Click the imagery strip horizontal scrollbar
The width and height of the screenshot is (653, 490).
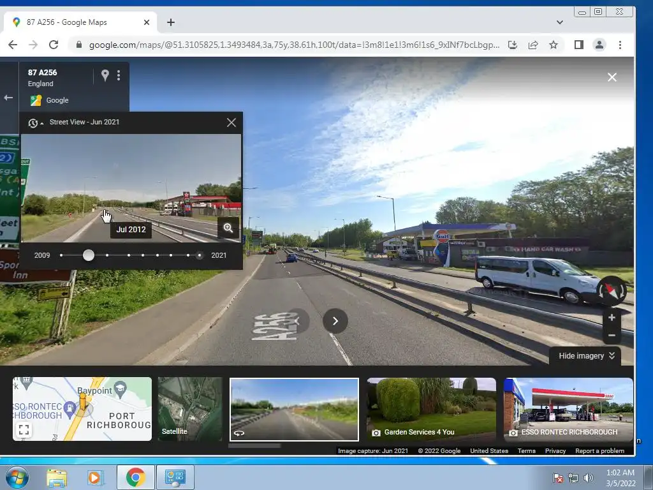tap(254, 445)
